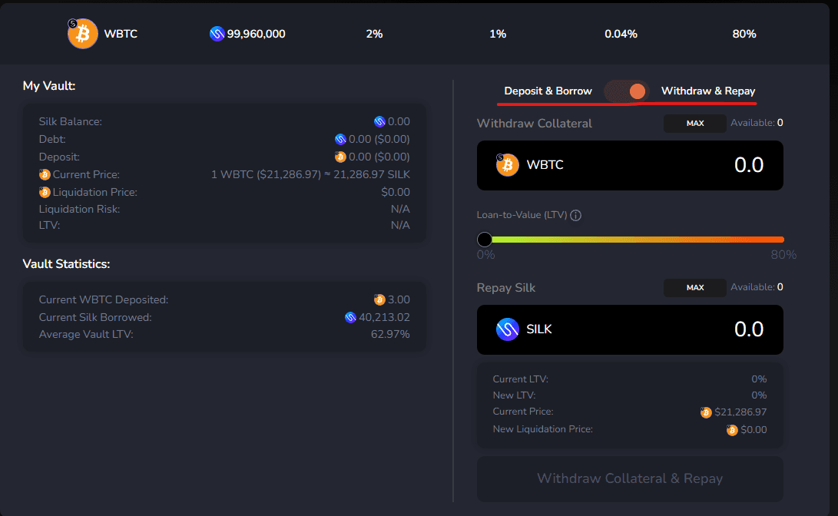838x516 pixels.
Task: Click the WBTC coin icon in header row
Action: tap(83, 34)
